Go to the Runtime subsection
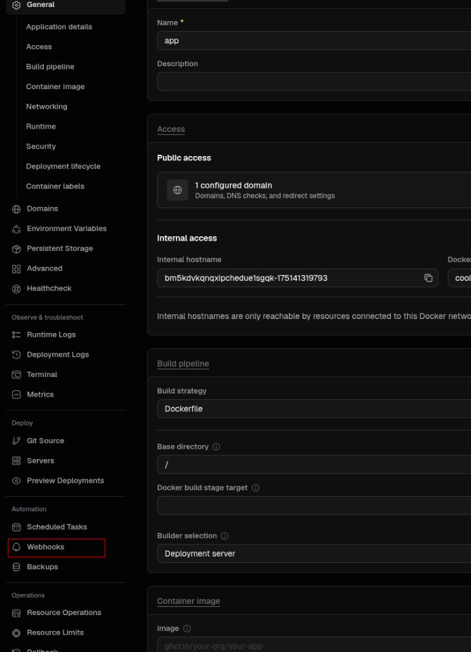Viewport: 471px width, 652px height. click(41, 127)
